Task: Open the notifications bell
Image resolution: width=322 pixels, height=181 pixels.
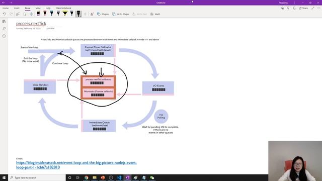Action: (294, 8)
